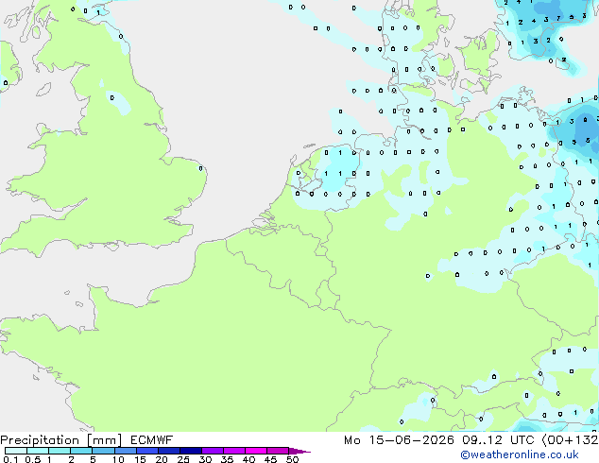Click the "Mo 15-06-2026" date text
Screen dimensions: 599x463
[x=400, y=440]
